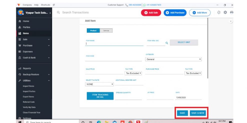The height and width of the screenshot is (123, 247).
Task: Select the Product item type
Action: pos(93,31)
